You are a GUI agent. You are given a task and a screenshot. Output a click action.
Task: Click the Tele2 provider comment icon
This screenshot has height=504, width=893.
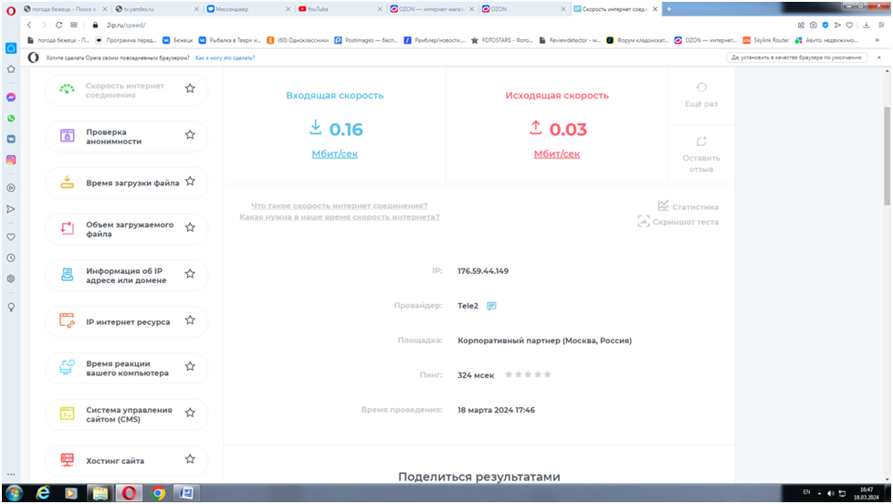[x=491, y=306]
